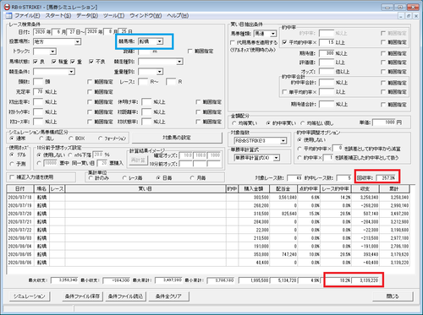Select the 流し ticket structure radio button

[x=41, y=138]
